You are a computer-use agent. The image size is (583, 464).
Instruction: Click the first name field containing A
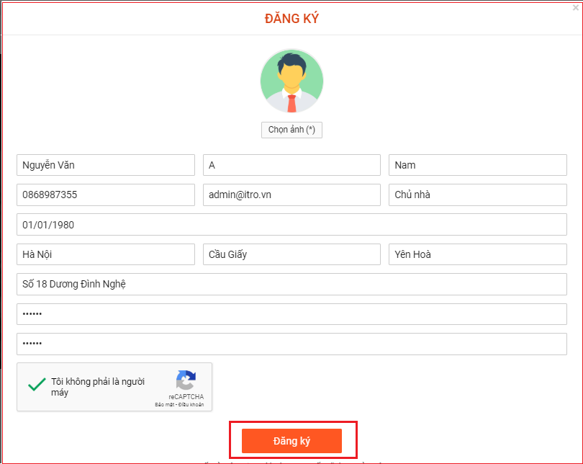click(x=291, y=165)
